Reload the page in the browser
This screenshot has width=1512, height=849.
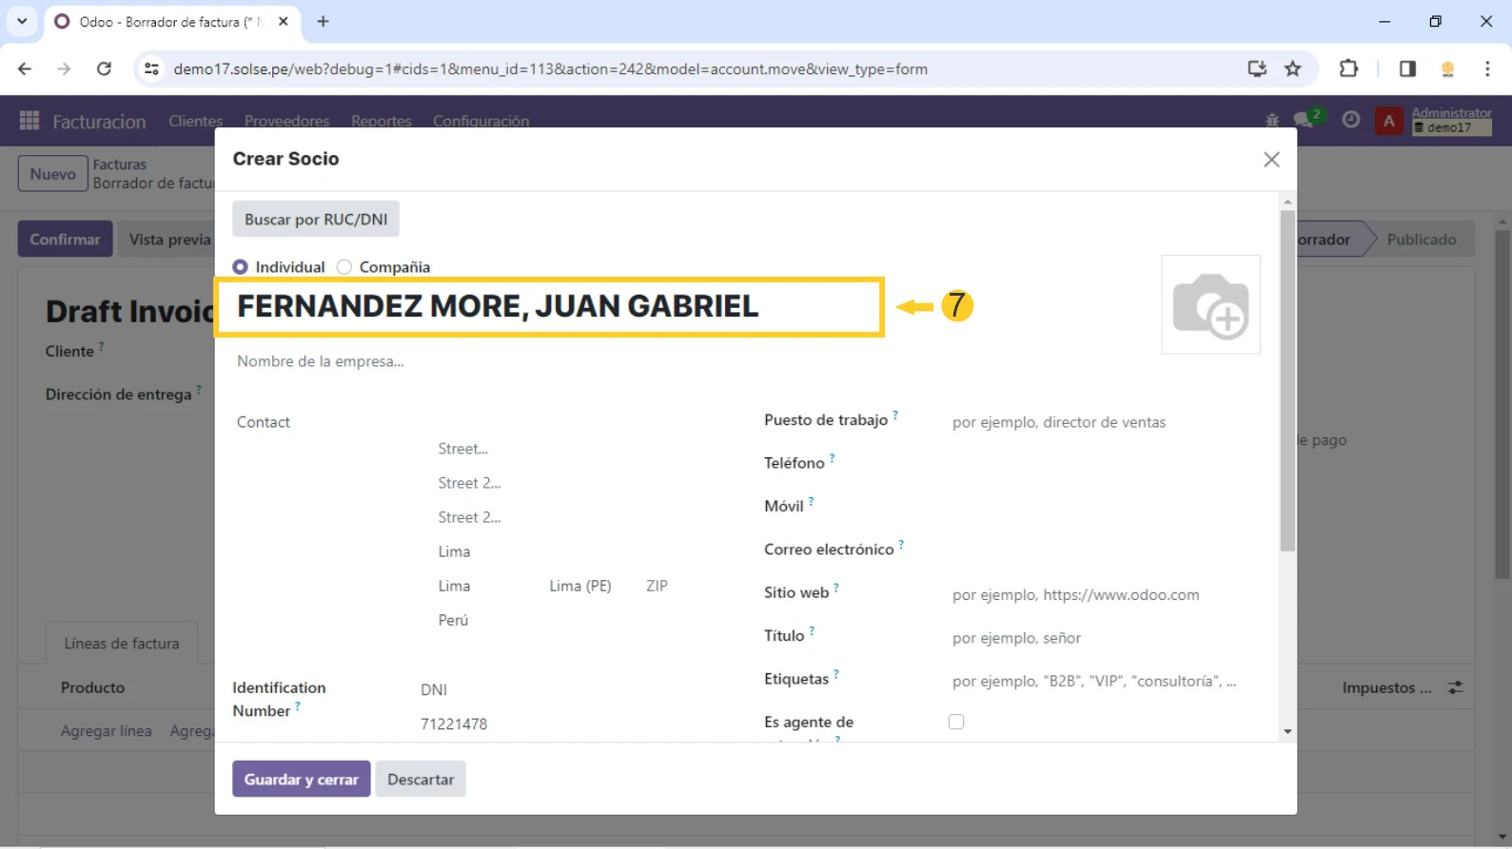pos(105,68)
